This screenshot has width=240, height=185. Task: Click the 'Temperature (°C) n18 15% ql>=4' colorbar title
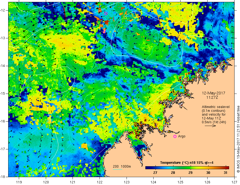pyautogui.click(x=187, y=163)
